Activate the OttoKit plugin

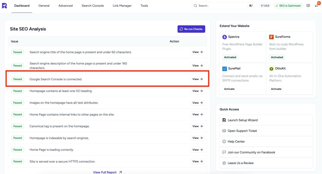coord(276,89)
